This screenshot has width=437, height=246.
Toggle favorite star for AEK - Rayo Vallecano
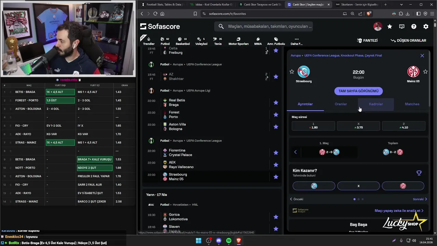pos(276,165)
